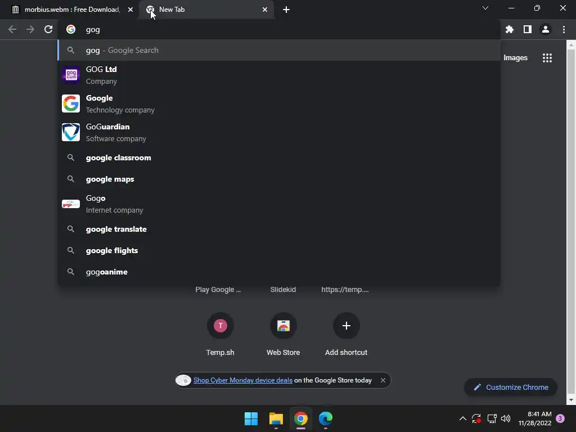Click the Google icon in address bar
This screenshot has width=576, height=432.
tap(71, 29)
